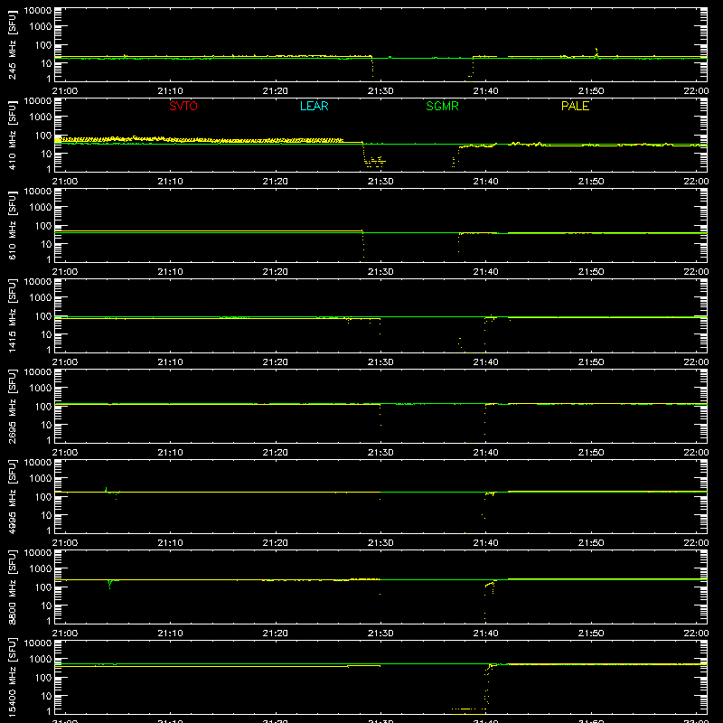Image resolution: width=723 pixels, height=723 pixels.
Task: Click the green SGMR station label
Action: tap(442, 106)
